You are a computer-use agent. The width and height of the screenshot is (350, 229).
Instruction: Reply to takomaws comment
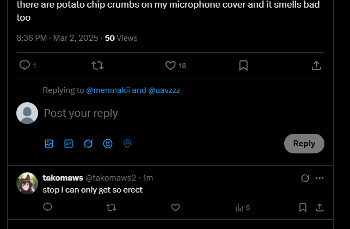tap(47, 207)
